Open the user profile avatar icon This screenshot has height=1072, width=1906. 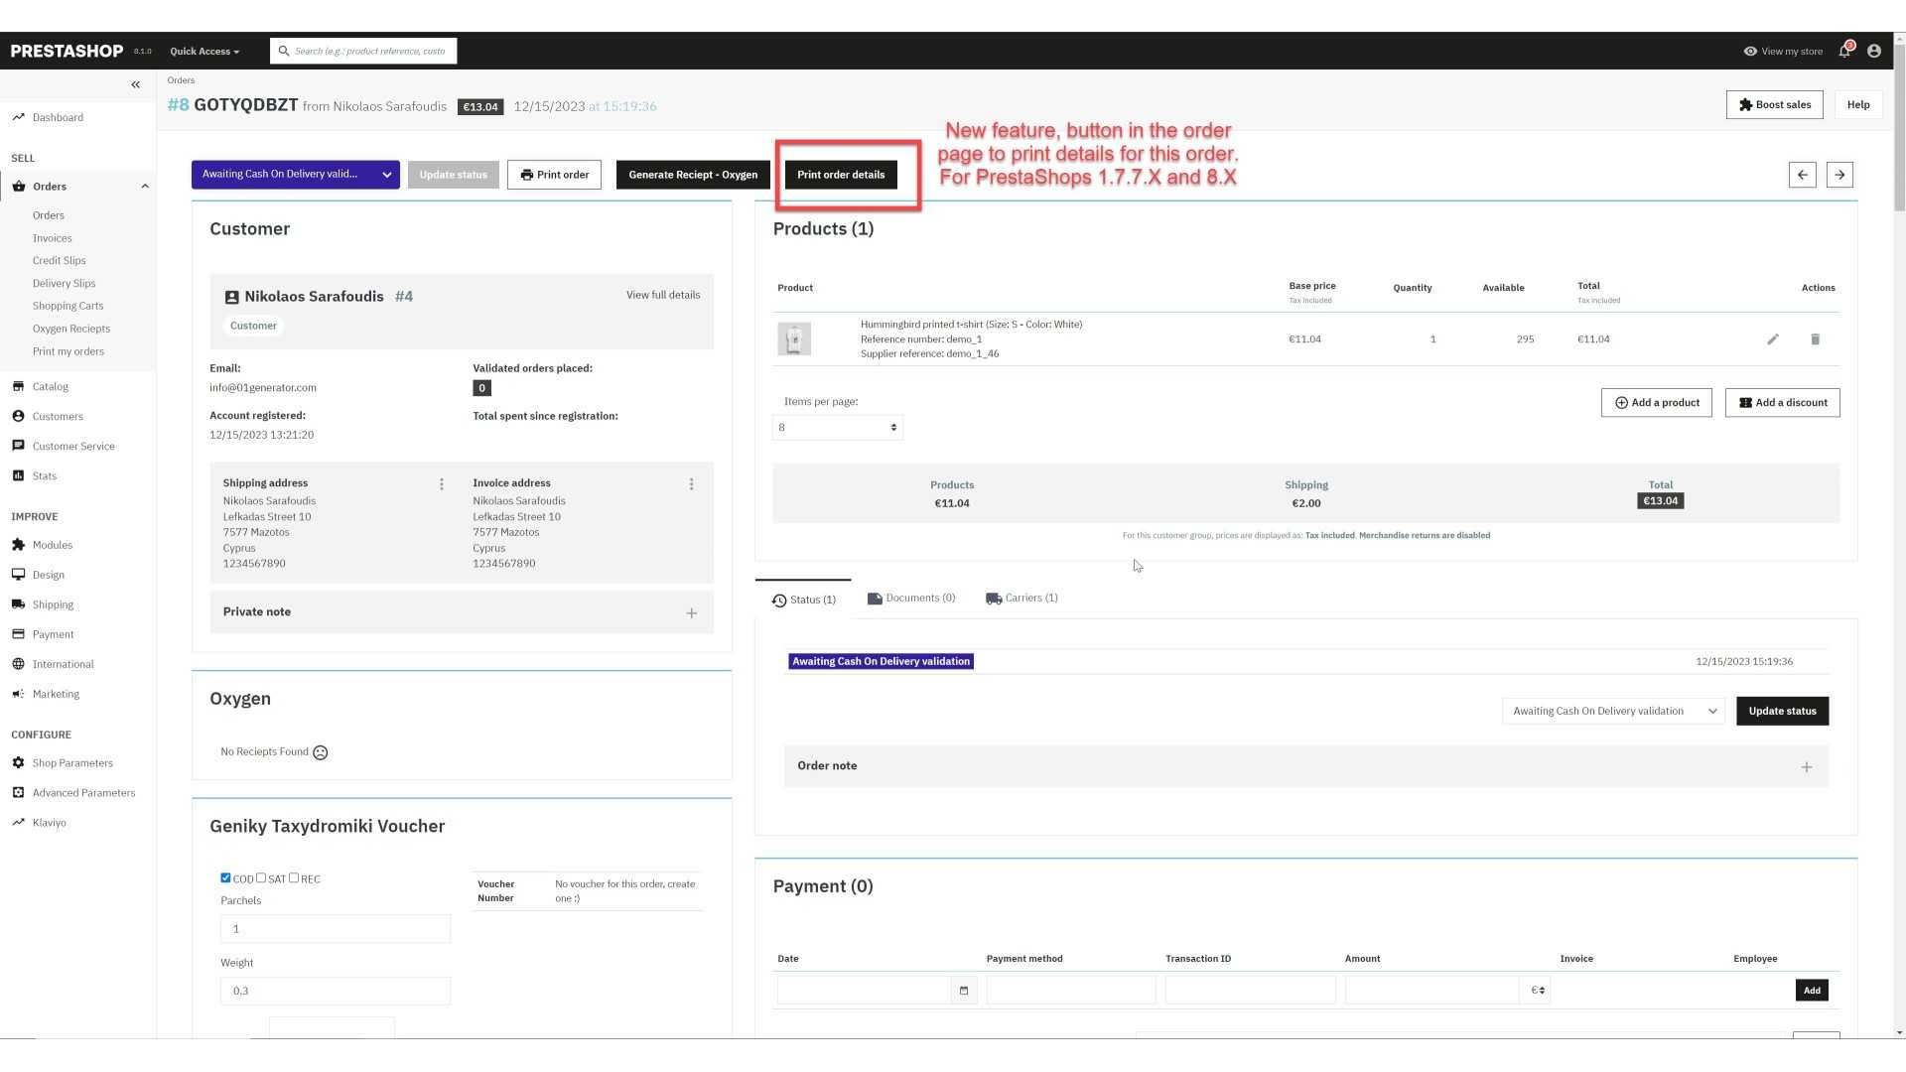[1874, 51]
